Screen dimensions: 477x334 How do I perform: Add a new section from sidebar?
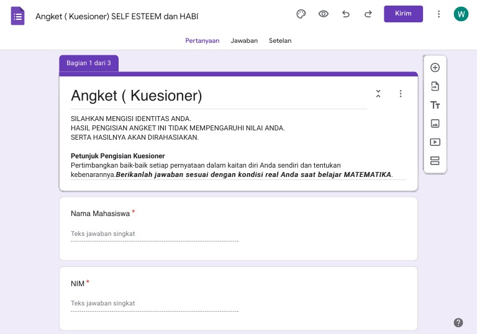pos(435,161)
